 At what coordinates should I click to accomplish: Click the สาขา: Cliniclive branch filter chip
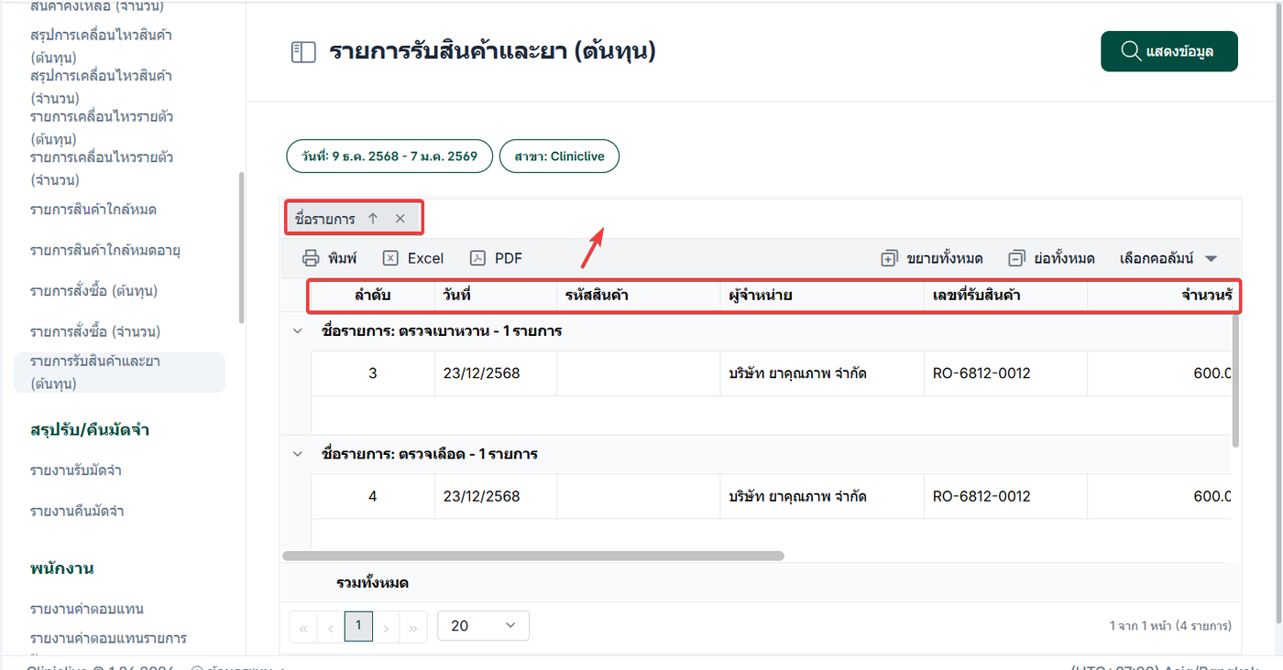point(559,157)
